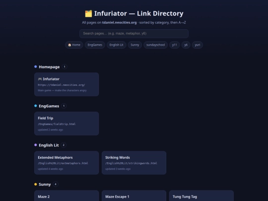This screenshot has height=201, width=268.
Task: Click the blue dot beside Homepage heading
Action: (36, 67)
